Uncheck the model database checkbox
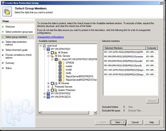The image size is (166, 131). point(60,70)
